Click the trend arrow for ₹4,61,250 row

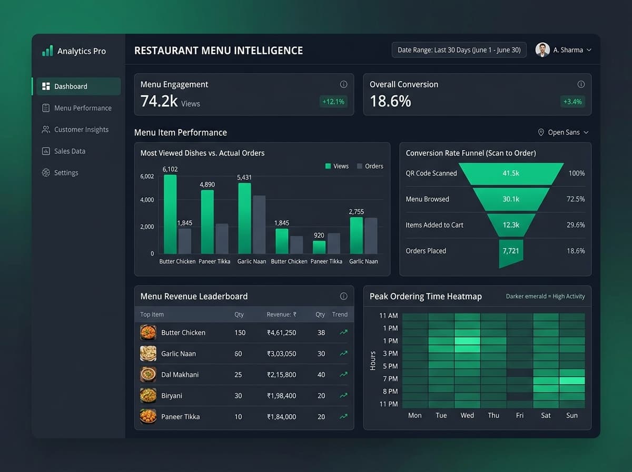343,332
